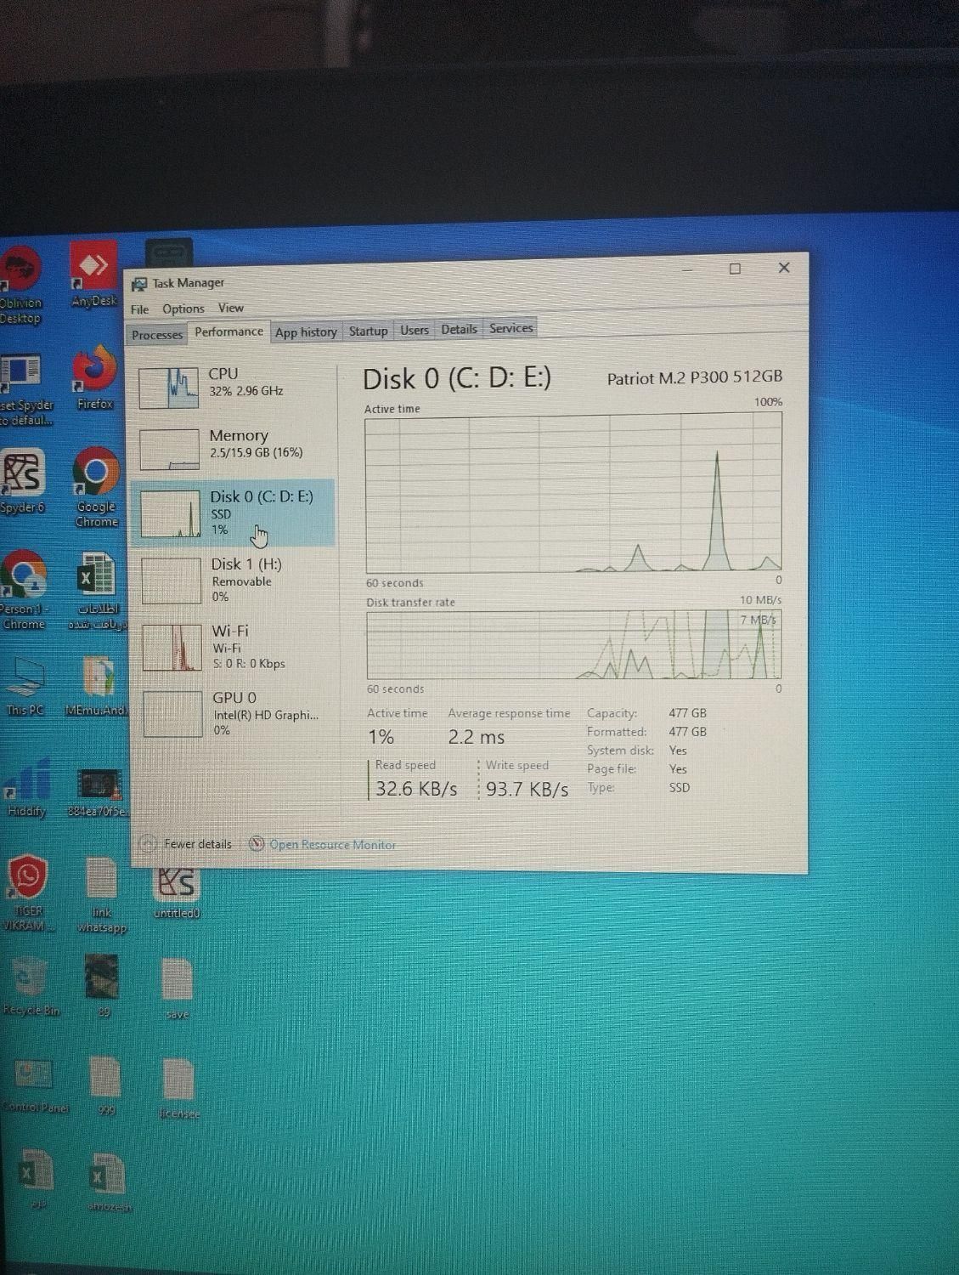Go to the Services tab
The width and height of the screenshot is (959, 1275).
click(511, 328)
